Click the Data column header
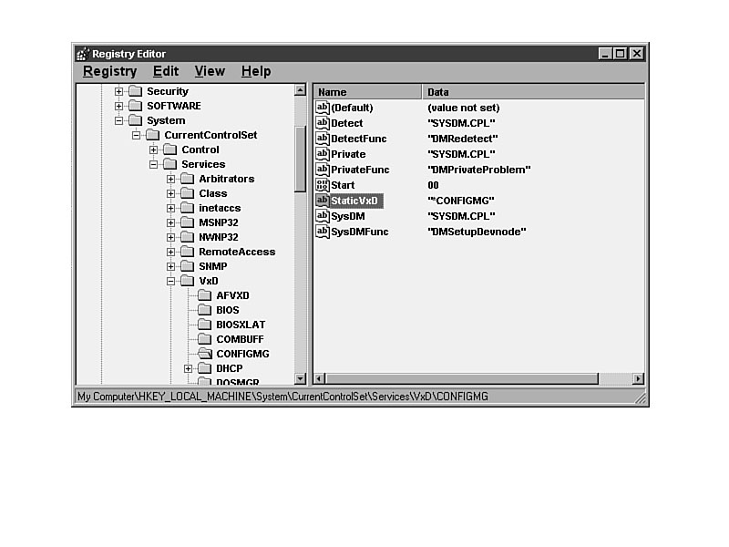The image size is (729, 547). tap(532, 92)
